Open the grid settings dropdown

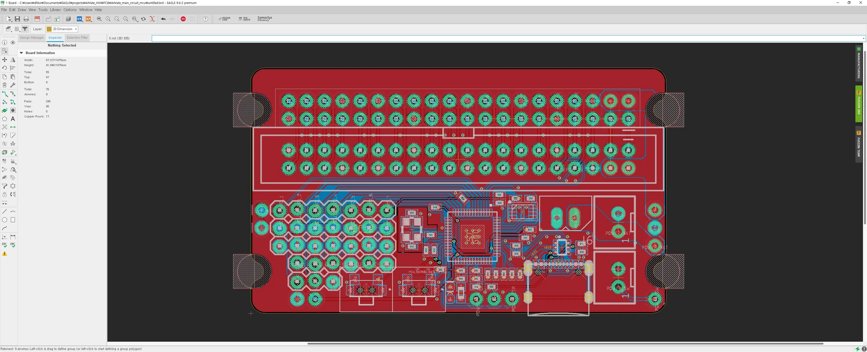17,29
